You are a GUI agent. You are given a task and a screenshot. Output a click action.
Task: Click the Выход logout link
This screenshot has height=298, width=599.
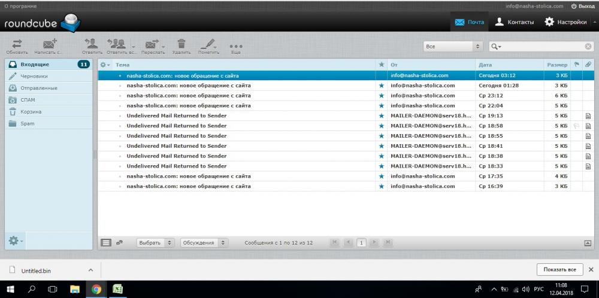tap(582, 6)
